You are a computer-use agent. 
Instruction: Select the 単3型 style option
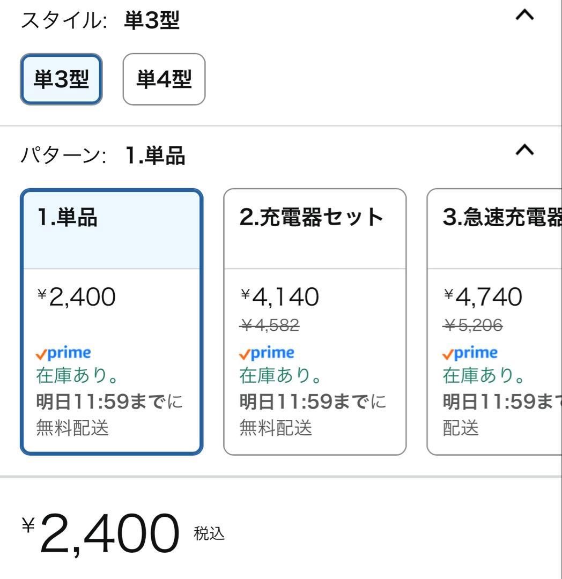(x=61, y=79)
